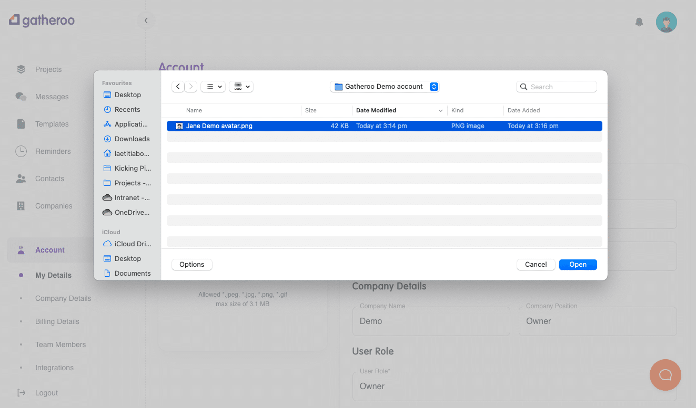
Task: Collapse the sidebar with the chevron button
Action: click(x=146, y=20)
